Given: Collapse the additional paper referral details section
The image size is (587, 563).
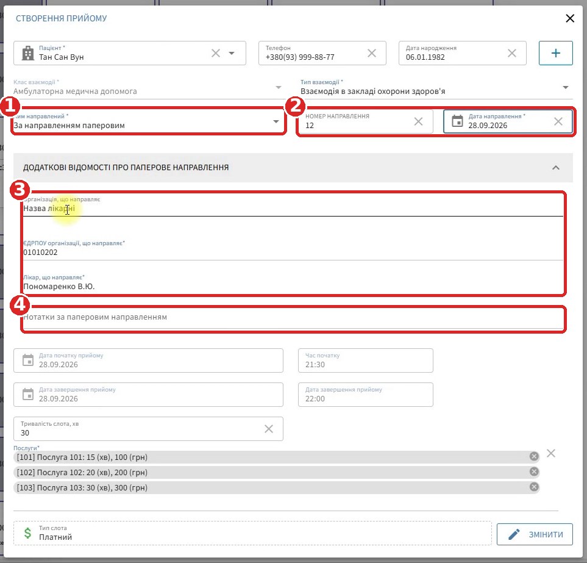Looking at the screenshot, I should pos(556,168).
